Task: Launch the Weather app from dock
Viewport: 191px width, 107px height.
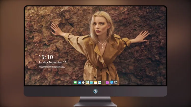Action: [x=79, y=83]
